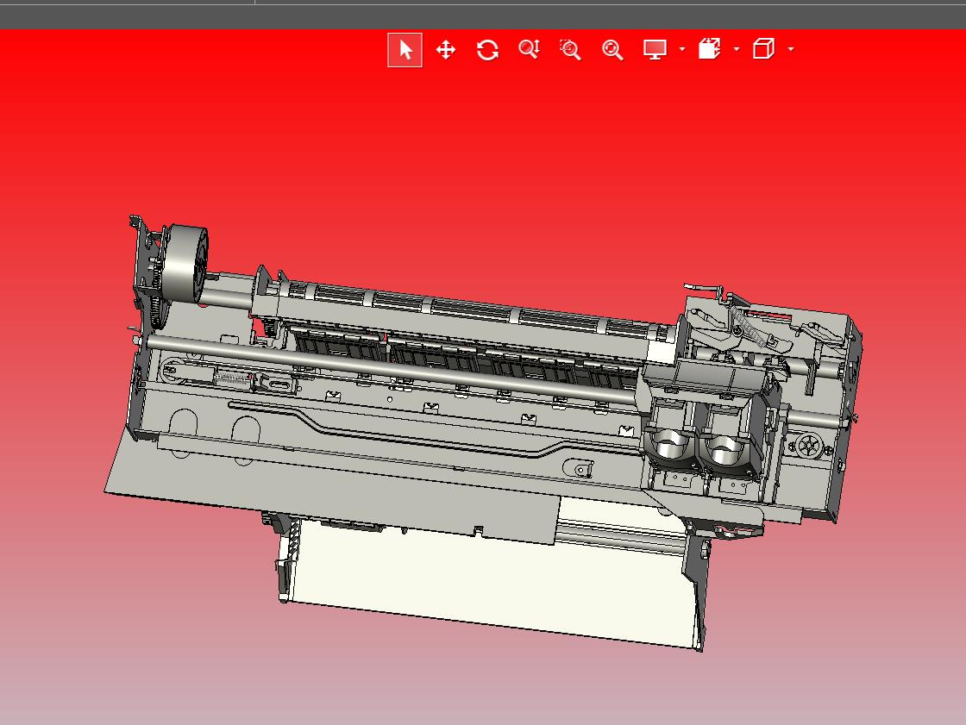Click the 3D printer assembly model
This screenshot has width=966, height=725.
(483, 433)
